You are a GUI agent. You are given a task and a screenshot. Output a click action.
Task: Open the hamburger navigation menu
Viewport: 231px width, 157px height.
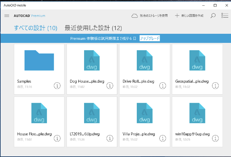click(7, 16)
